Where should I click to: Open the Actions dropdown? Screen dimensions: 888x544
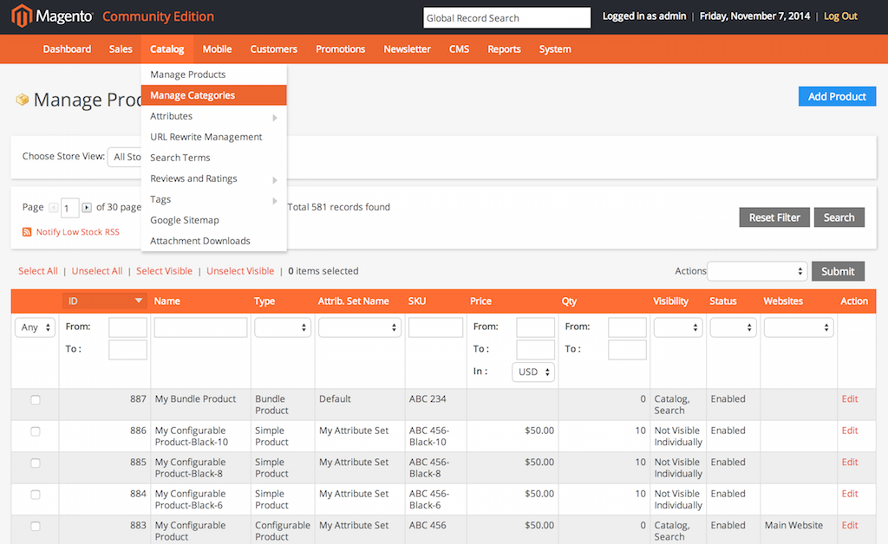(757, 271)
